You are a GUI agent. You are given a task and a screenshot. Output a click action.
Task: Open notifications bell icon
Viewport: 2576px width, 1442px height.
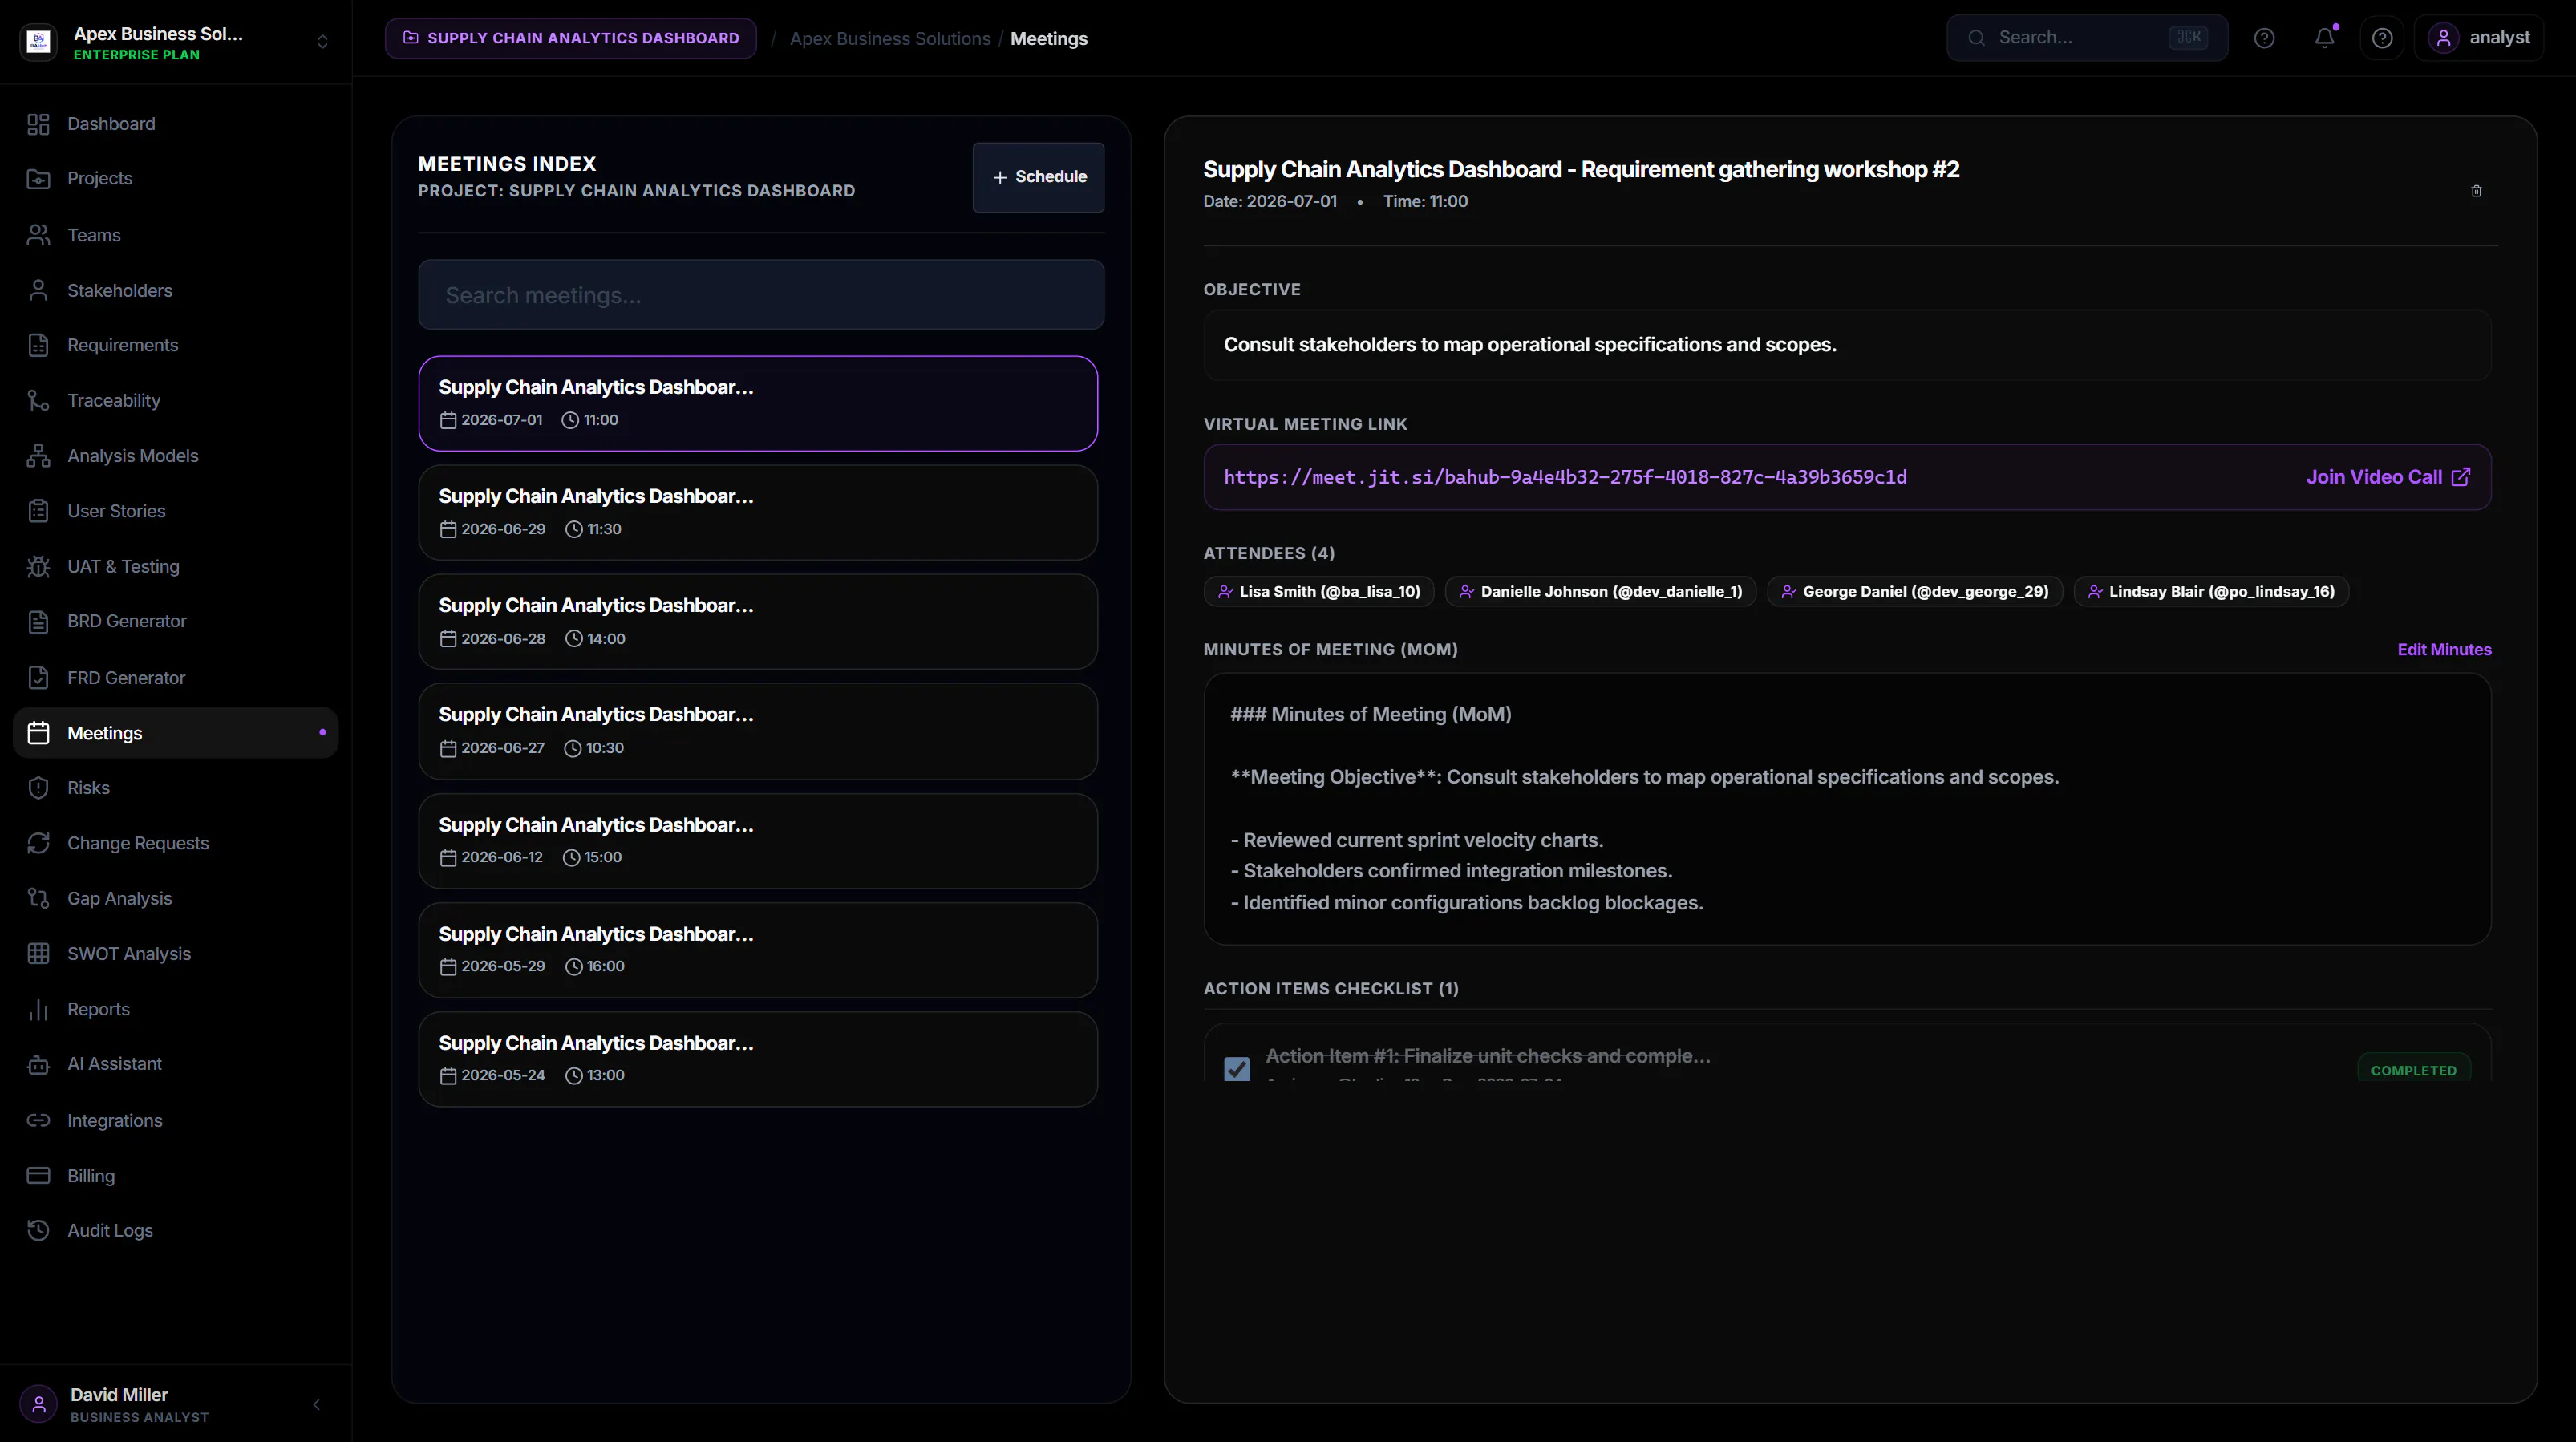pos(2324,38)
